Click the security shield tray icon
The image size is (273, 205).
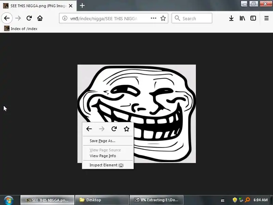click(x=235, y=200)
